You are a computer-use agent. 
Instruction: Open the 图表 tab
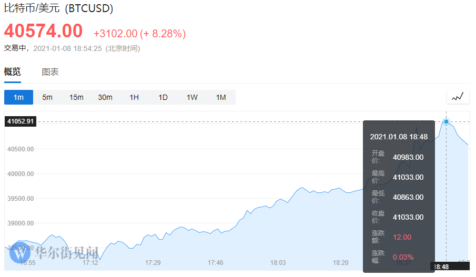click(x=50, y=72)
